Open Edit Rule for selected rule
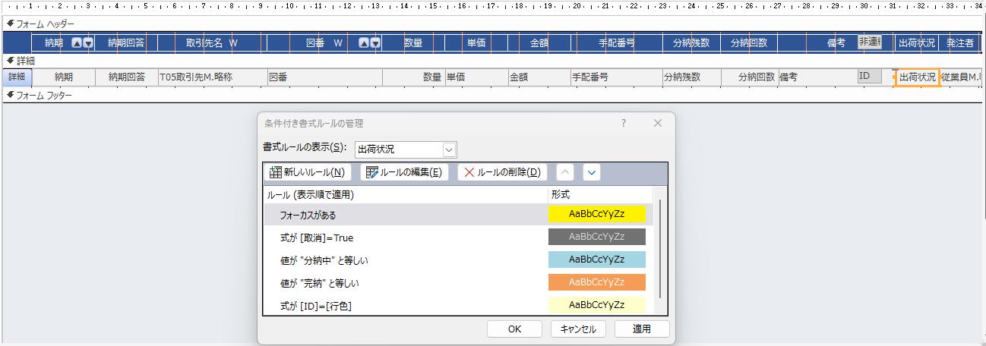 coord(404,172)
